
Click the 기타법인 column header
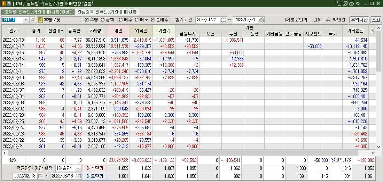pyautogui.click(x=355, y=31)
